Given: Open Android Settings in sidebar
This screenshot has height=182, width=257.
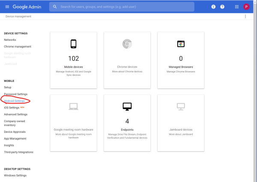Looking at the screenshot, I should pyautogui.click(x=15, y=101).
